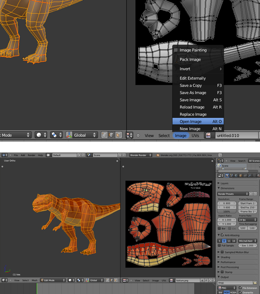This screenshot has height=294, width=260.
Task: Select Replace Image menu entry
Action: point(198,114)
